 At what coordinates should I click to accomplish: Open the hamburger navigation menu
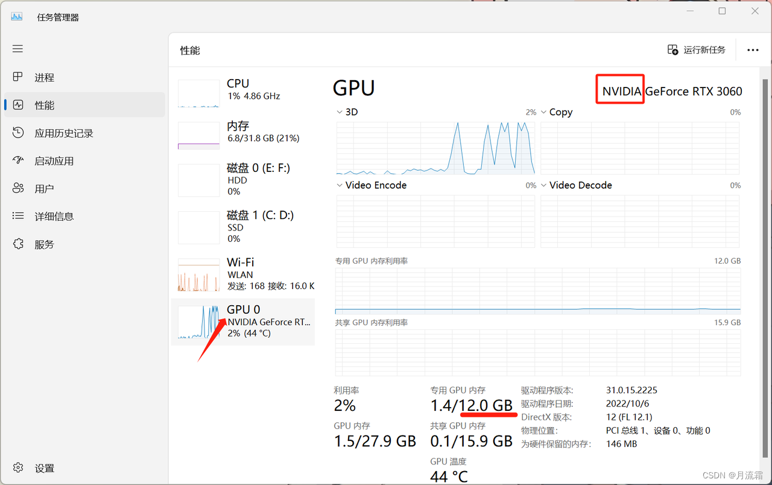(x=17, y=49)
